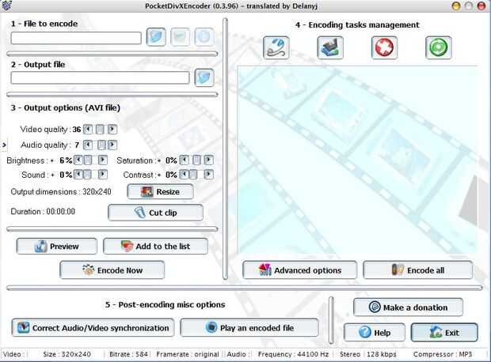This screenshot has height=362, width=491.
Task: Lower Saturation with left arrow
Action: click(x=184, y=160)
